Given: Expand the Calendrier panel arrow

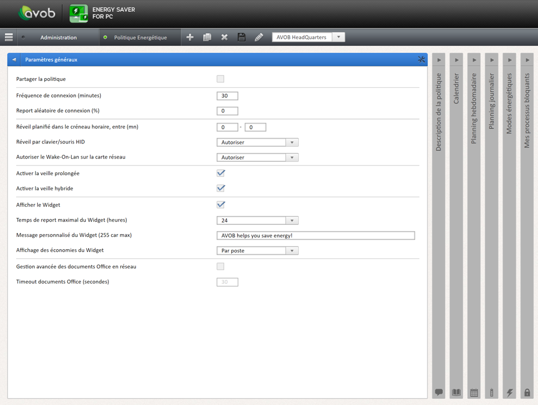Looking at the screenshot, I should (457, 60).
